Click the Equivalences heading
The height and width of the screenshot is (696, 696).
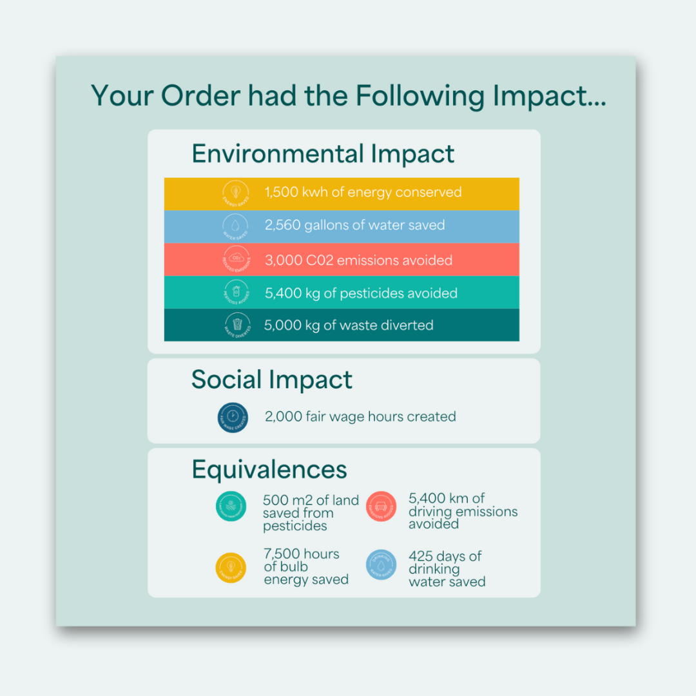click(x=269, y=470)
